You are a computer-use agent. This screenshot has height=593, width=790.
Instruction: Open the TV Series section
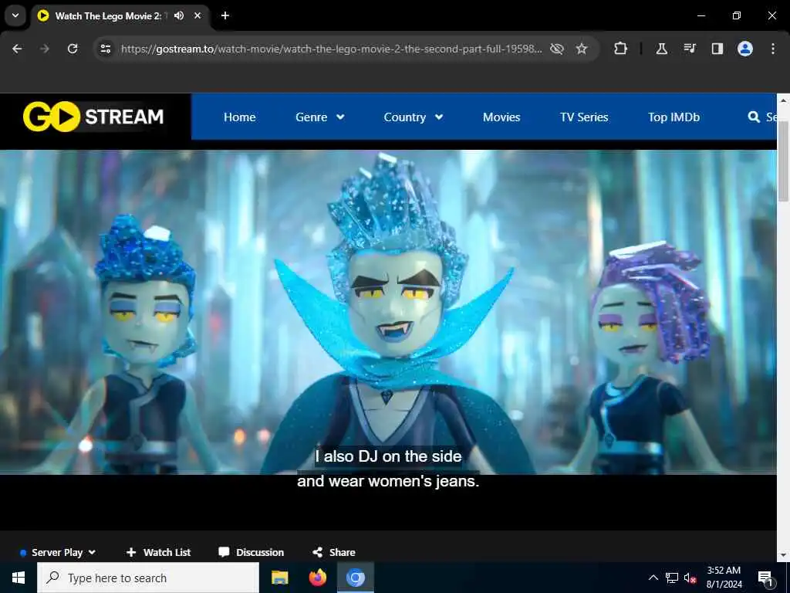pyautogui.click(x=584, y=117)
